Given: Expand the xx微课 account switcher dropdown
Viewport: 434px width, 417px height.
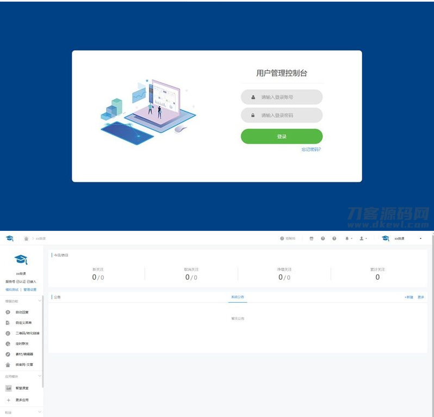Looking at the screenshot, I should [x=420, y=238].
